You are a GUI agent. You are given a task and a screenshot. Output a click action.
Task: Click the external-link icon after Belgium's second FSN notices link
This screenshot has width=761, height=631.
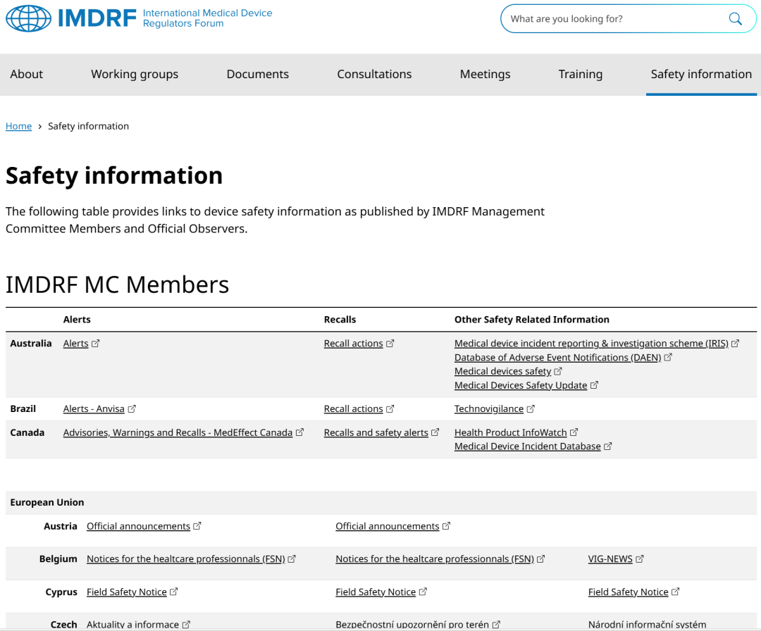pyautogui.click(x=541, y=558)
